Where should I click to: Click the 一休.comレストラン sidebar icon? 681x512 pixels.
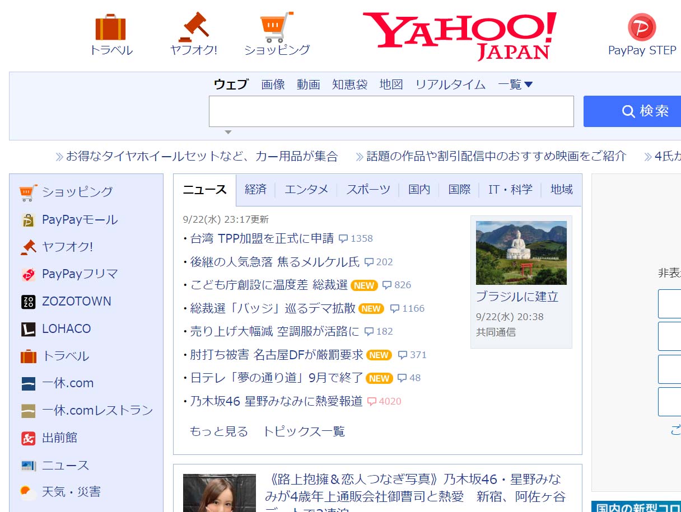point(28,411)
